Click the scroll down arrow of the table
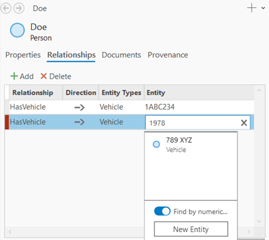269x240 pixels. (260, 221)
